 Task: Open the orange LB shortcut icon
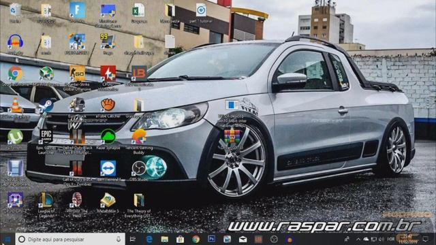(x=138, y=73)
